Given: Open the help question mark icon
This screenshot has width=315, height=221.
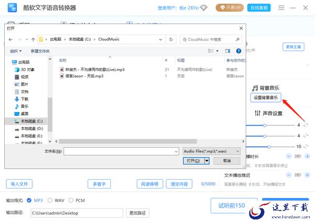Looking at the screenshot, I should point(238,51).
